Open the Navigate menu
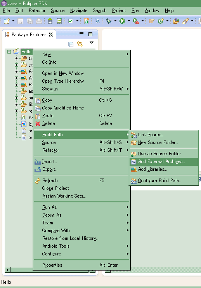The image size is (201, 288). pos(79,10)
